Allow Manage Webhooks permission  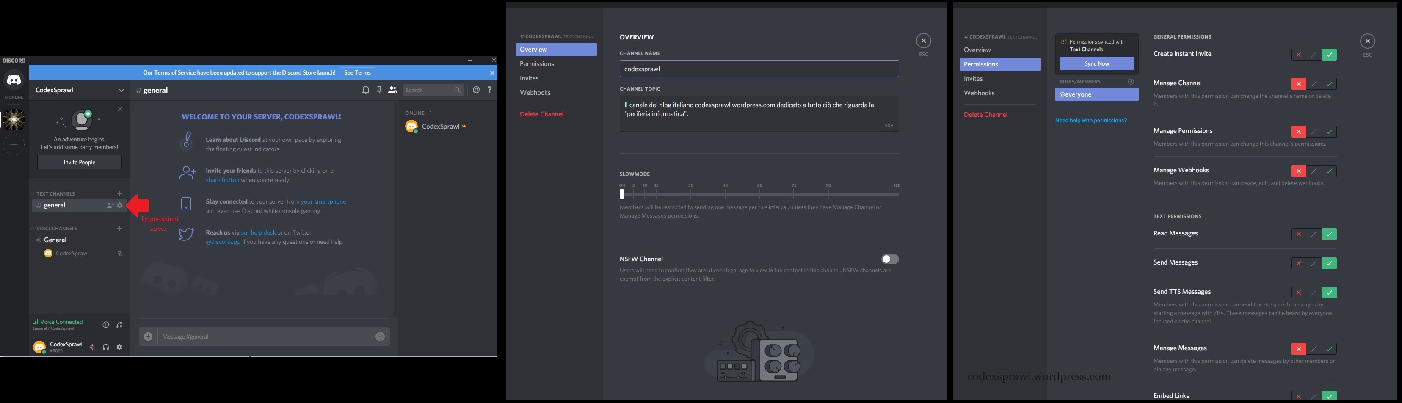point(1329,171)
